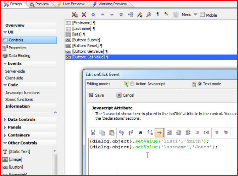238x176 pixels.
Task: Open the Properties item in sidebar
Action: (17, 48)
